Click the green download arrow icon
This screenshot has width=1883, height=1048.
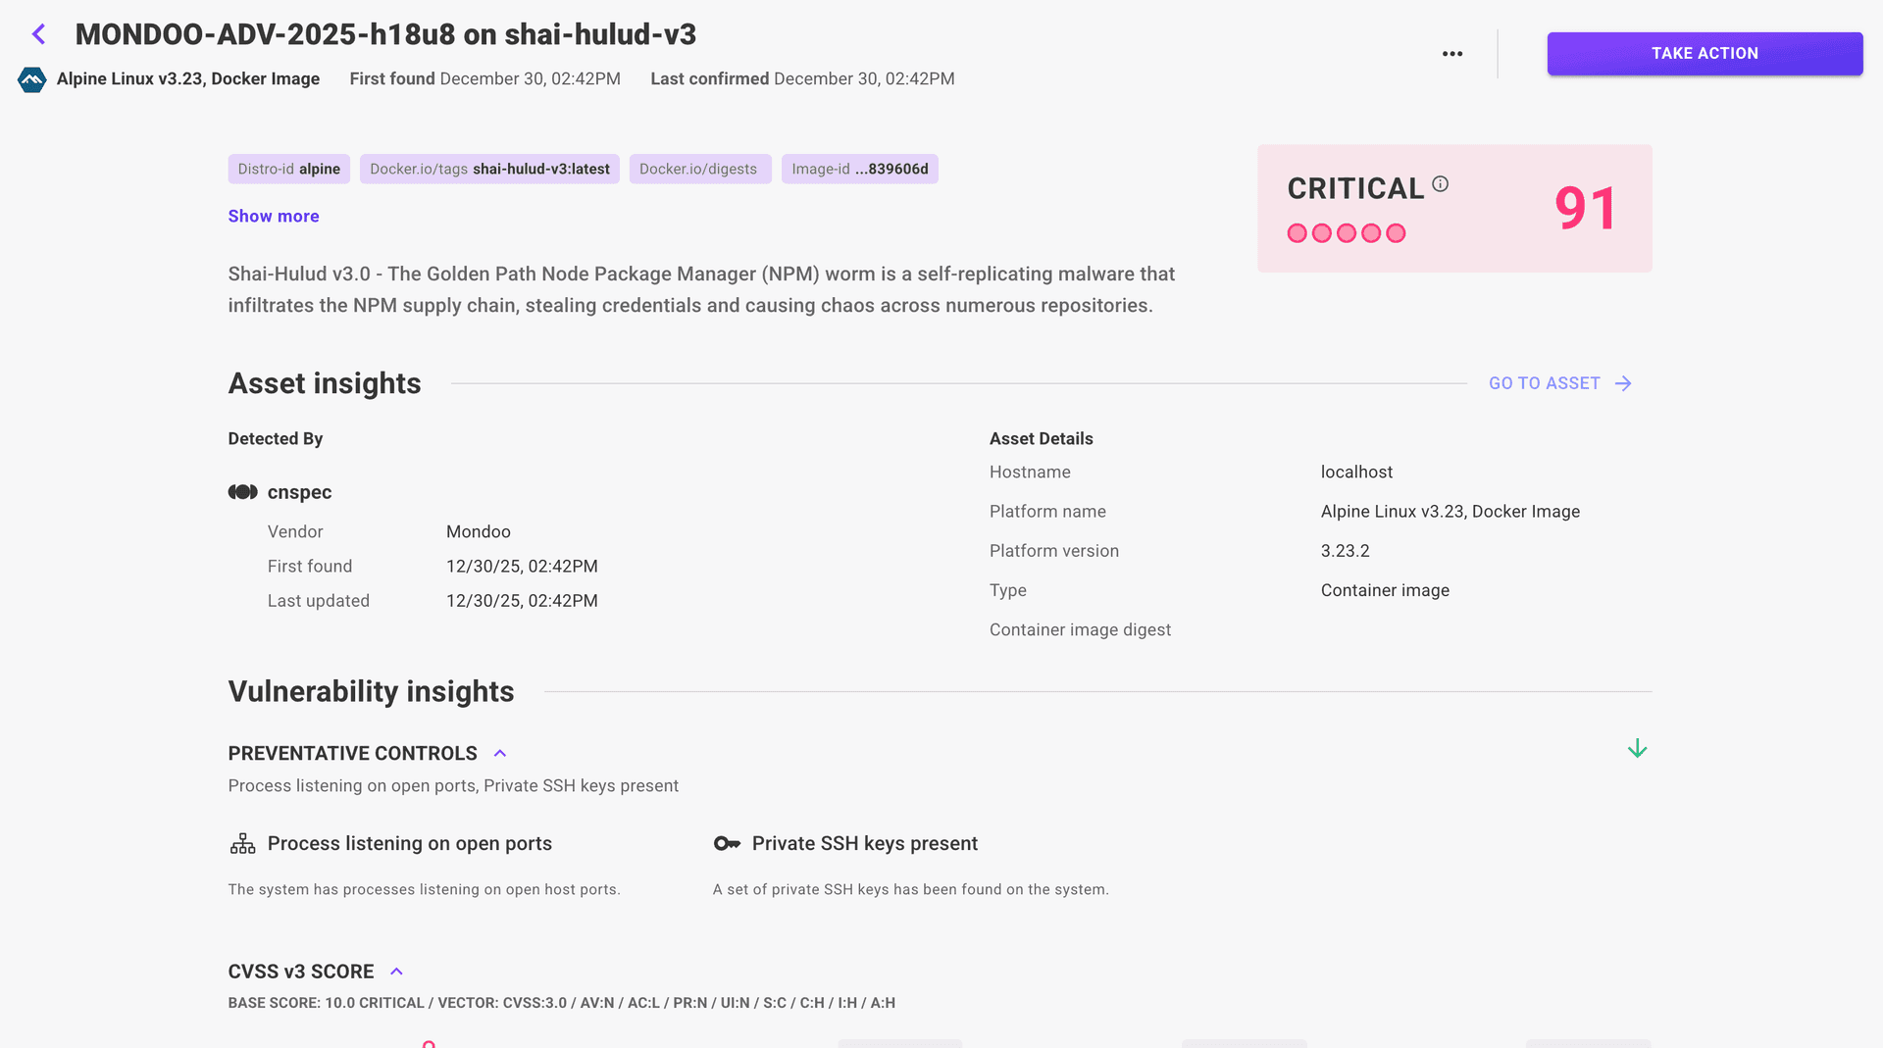(1637, 748)
